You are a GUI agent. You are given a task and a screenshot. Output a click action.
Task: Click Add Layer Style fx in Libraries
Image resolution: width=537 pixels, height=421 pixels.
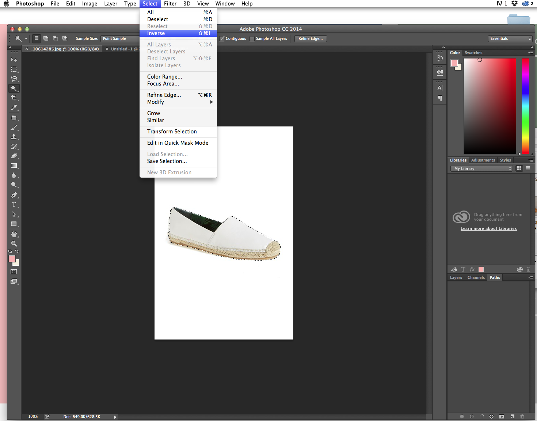[x=472, y=269]
